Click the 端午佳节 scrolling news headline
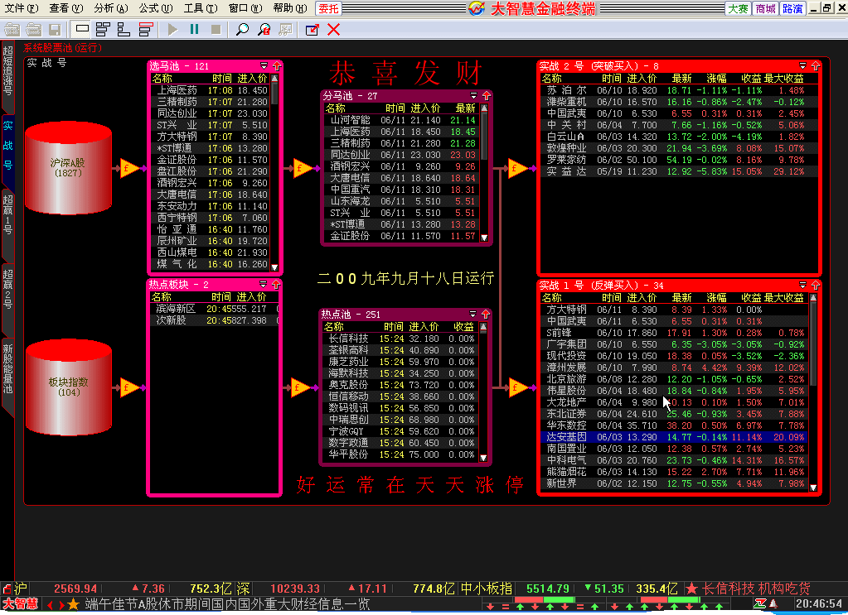This screenshot has height=615, width=848. pyautogui.click(x=227, y=603)
